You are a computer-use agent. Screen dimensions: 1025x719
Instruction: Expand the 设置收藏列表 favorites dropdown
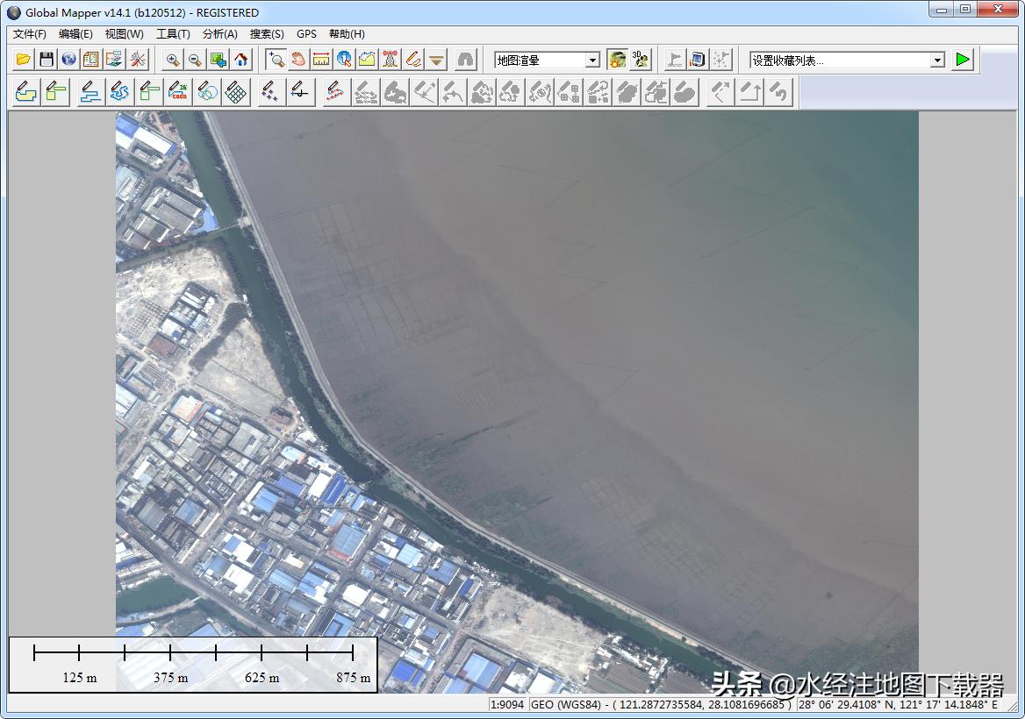tap(937, 61)
